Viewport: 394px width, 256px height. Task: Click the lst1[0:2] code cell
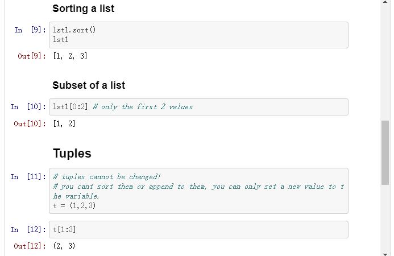[x=199, y=107]
